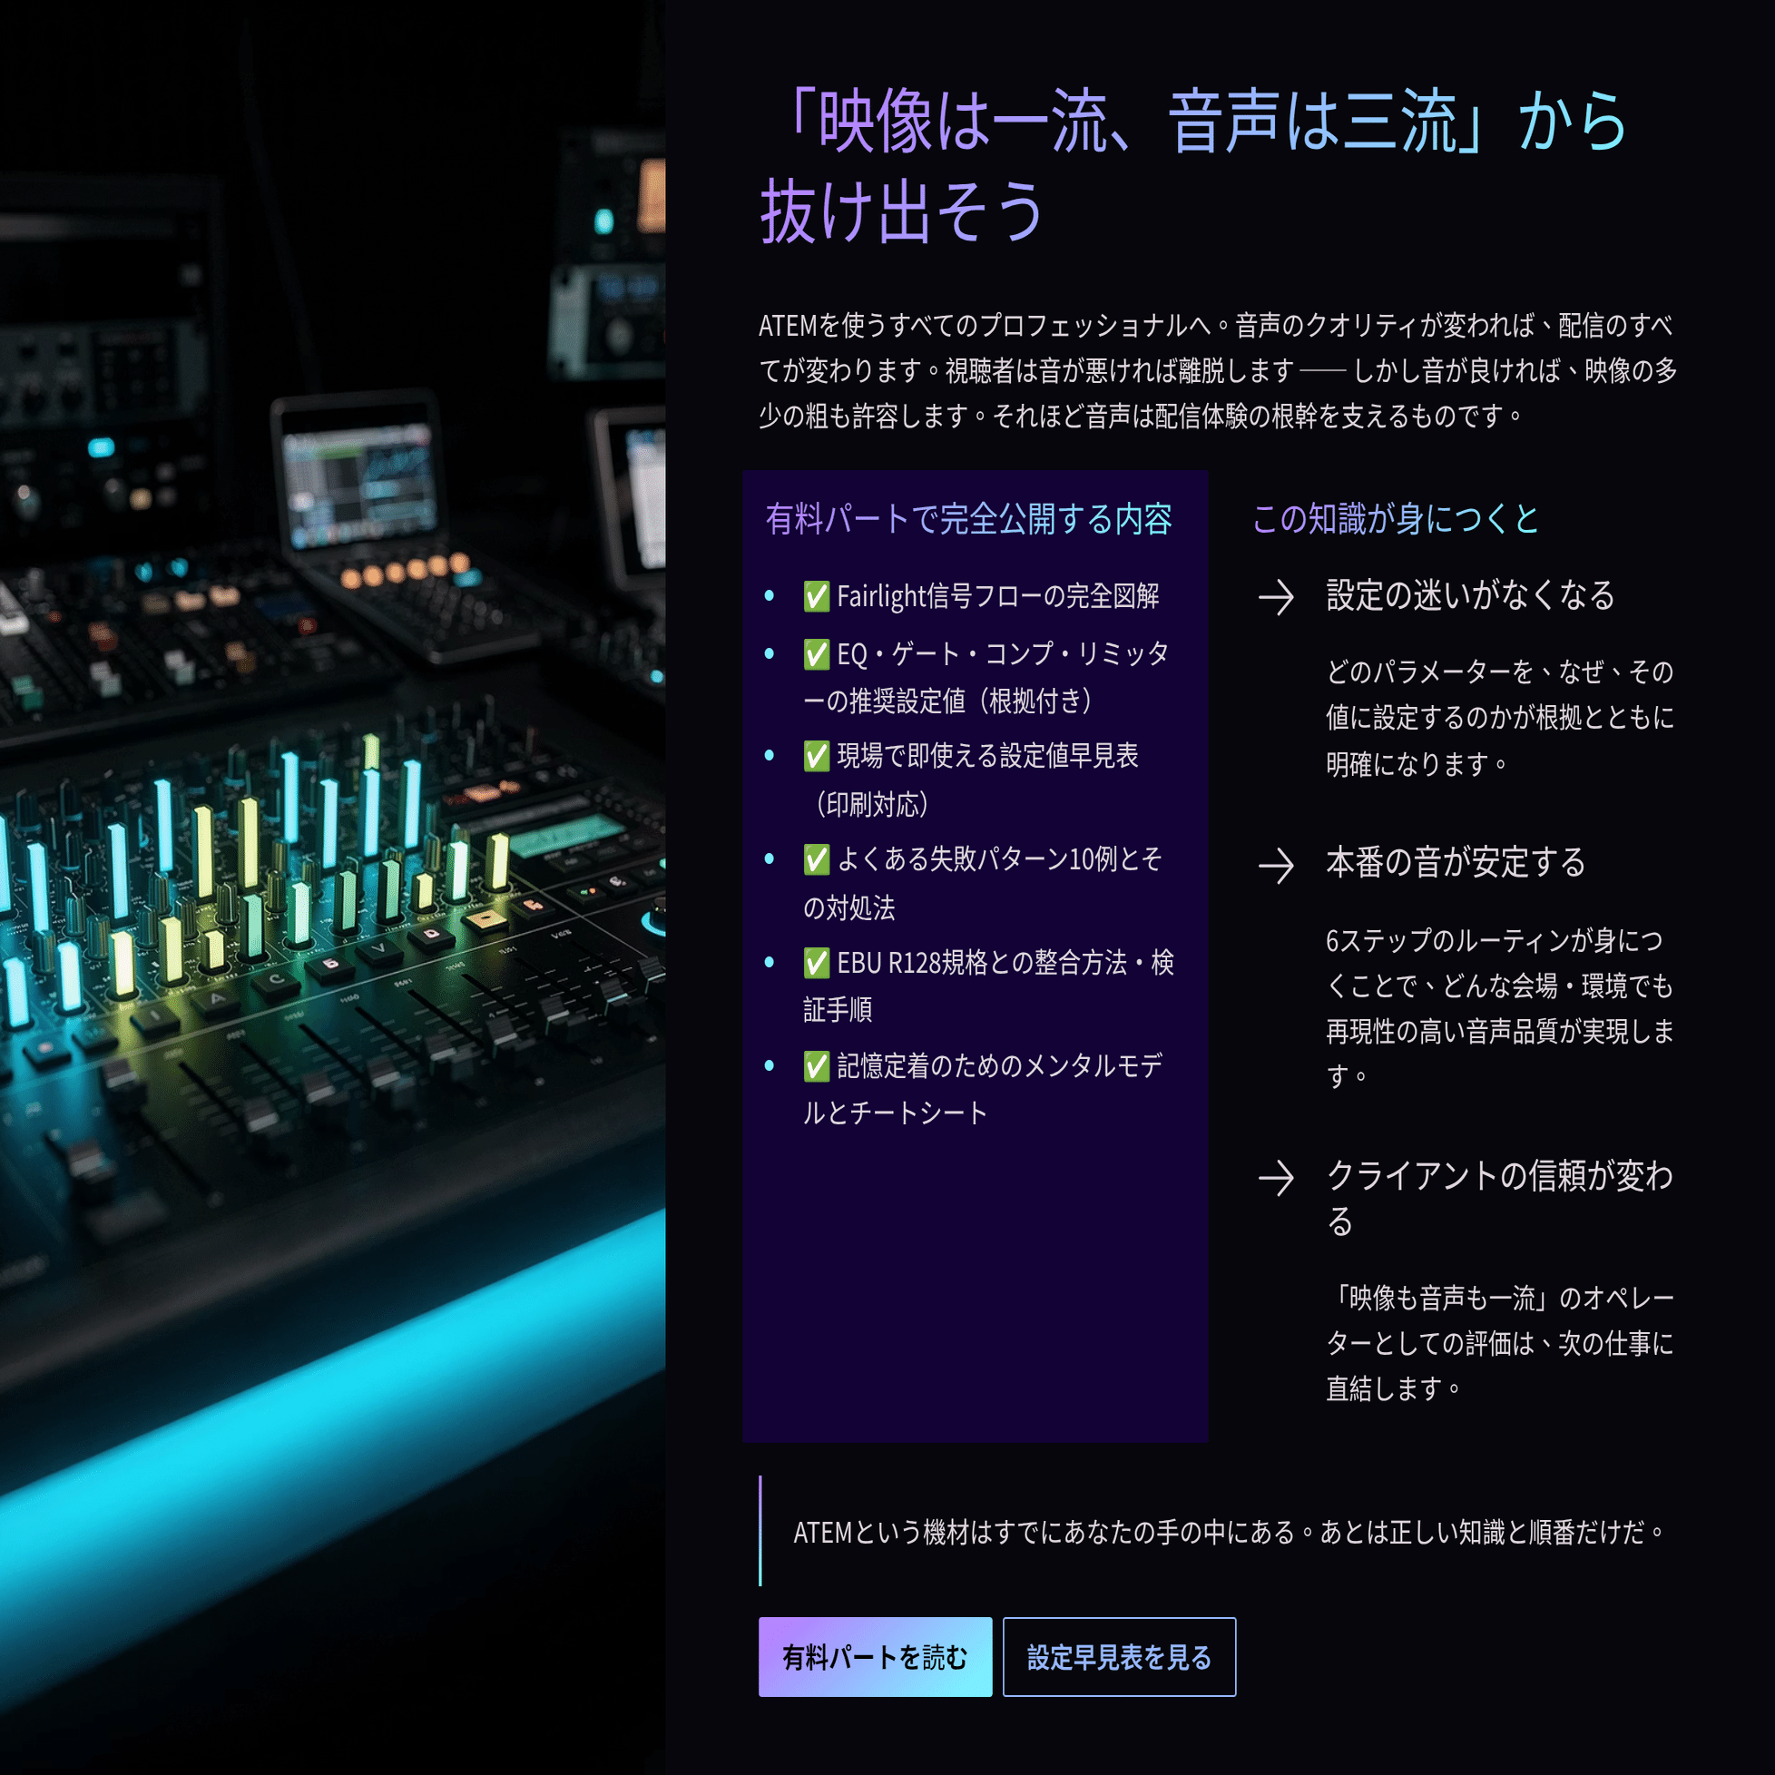Click checkmark icon beside EBU R128規格 item
This screenshot has width=1775, height=1775.
pos(816,963)
